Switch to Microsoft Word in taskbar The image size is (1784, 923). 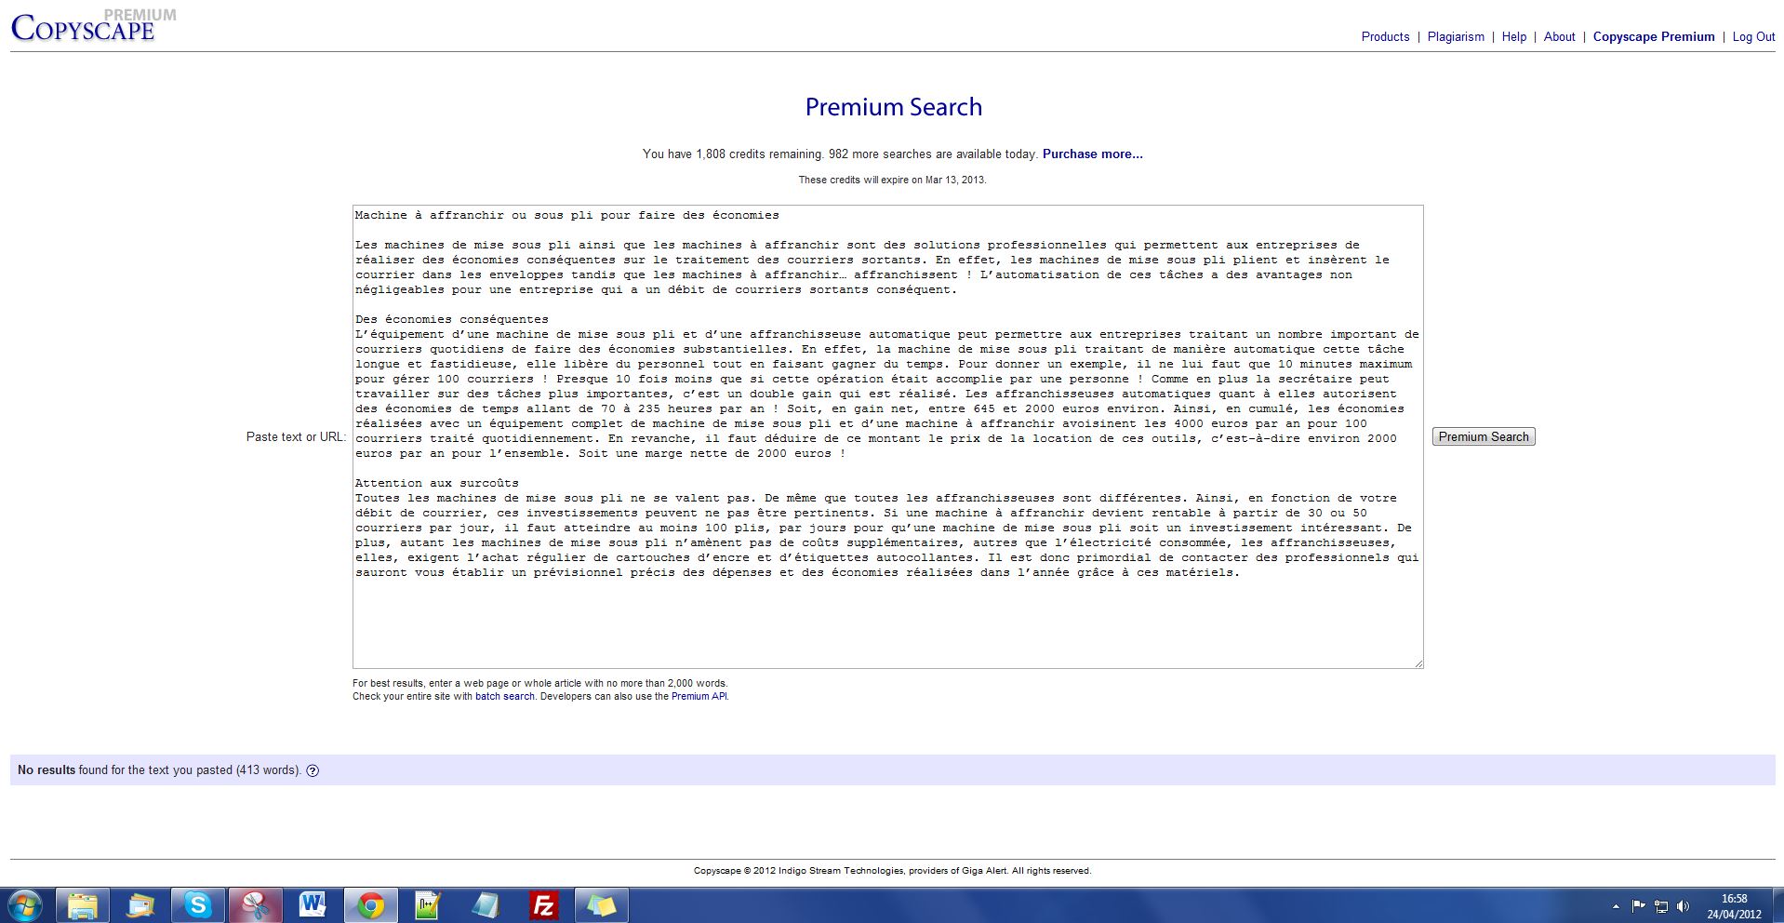pyautogui.click(x=313, y=904)
